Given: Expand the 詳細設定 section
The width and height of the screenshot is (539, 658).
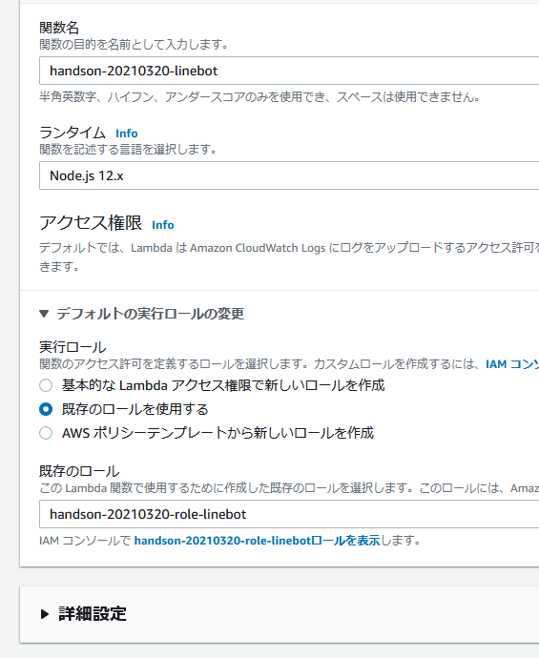Looking at the screenshot, I should click(x=84, y=614).
